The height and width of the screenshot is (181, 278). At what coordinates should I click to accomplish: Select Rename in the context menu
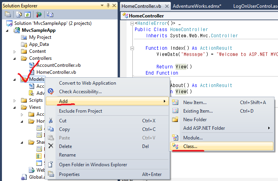tap(107, 155)
